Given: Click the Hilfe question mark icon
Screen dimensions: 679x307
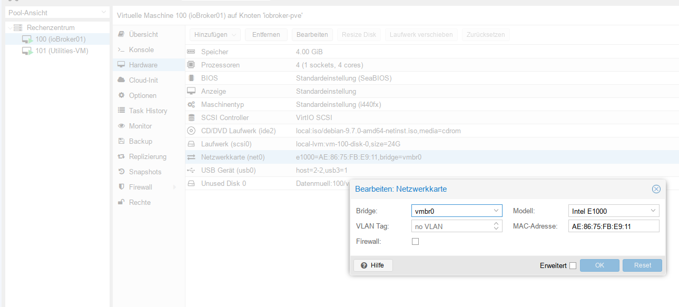Looking at the screenshot, I should 363,265.
